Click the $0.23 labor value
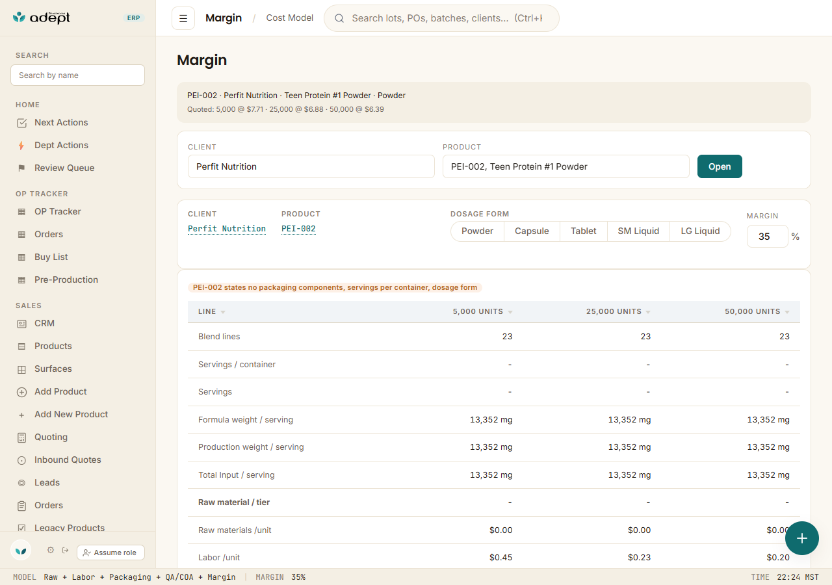Image resolution: width=832 pixels, height=585 pixels. [639, 558]
